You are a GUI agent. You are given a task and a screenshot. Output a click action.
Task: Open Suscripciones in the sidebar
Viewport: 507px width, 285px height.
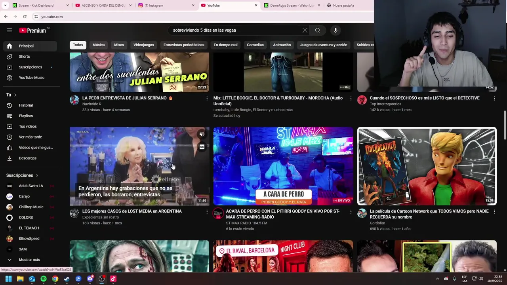[x=30, y=67]
